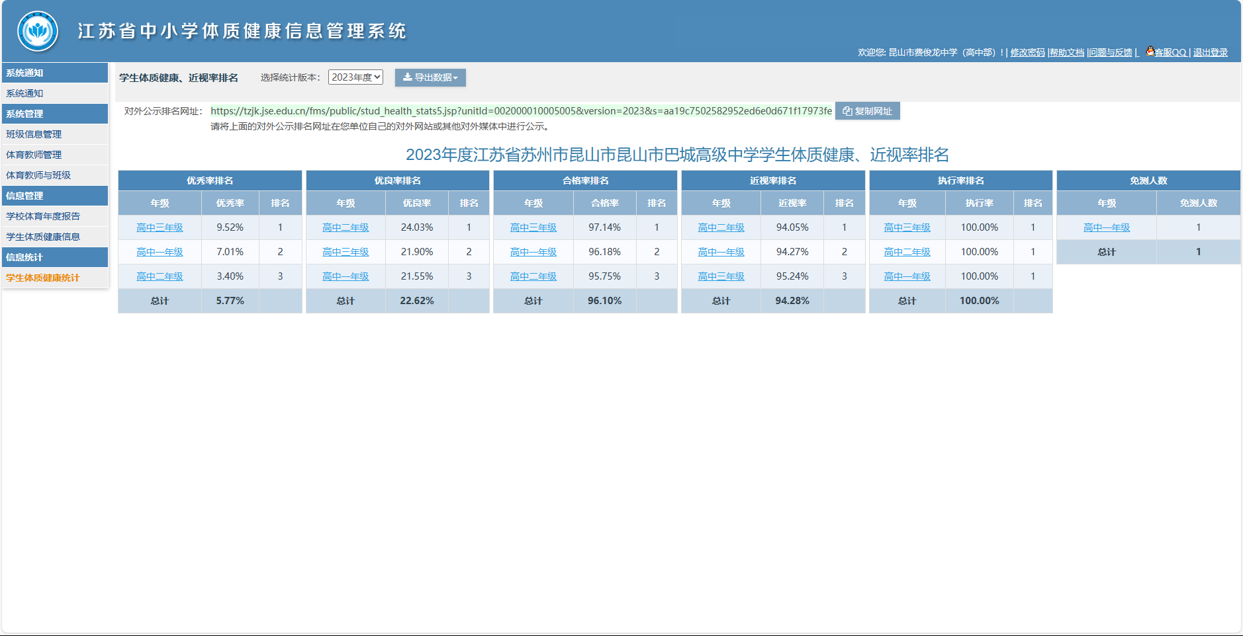Open 高中一年级 in 优良率排名 table
The height and width of the screenshot is (636, 1243).
coord(345,276)
